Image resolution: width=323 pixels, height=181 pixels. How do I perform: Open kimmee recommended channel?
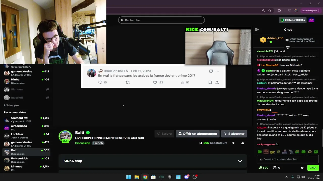[26, 168]
